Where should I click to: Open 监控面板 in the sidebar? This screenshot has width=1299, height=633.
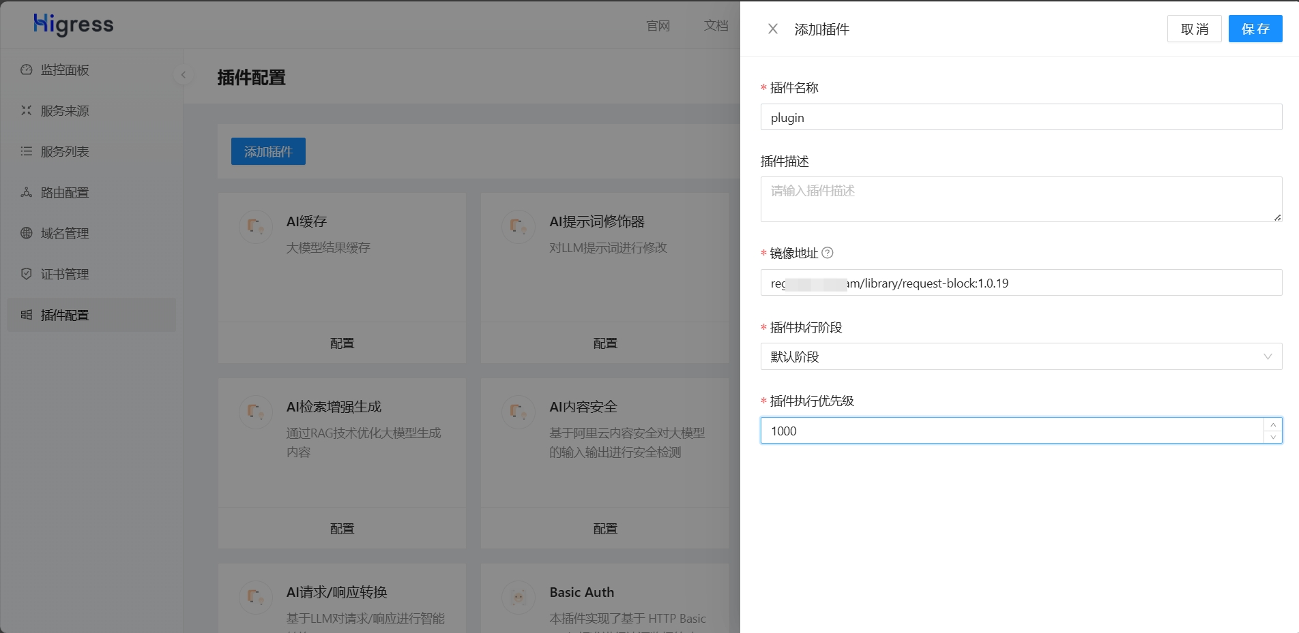tap(91, 70)
